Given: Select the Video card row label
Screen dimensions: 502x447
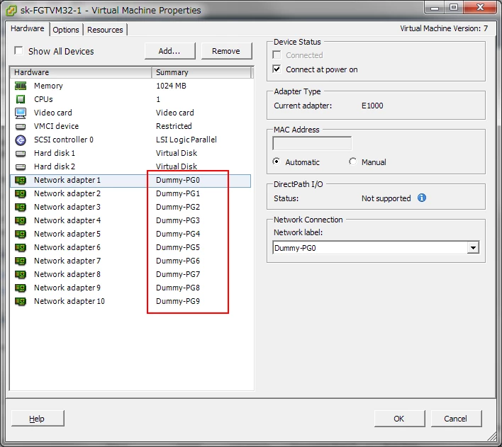Looking at the screenshot, I should pyautogui.click(x=53, y=113).
